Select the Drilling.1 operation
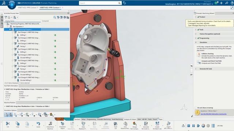 click(x=23, y=35)
